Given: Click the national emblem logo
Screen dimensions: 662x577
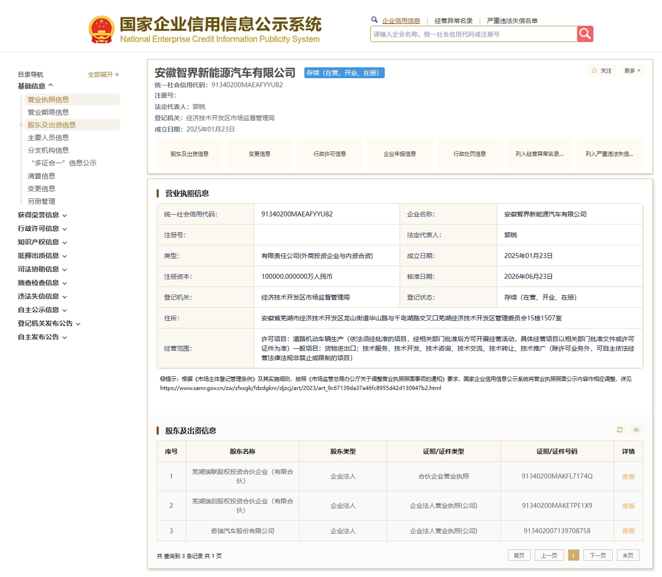Looking at the screenshot, I should point(102,30).
